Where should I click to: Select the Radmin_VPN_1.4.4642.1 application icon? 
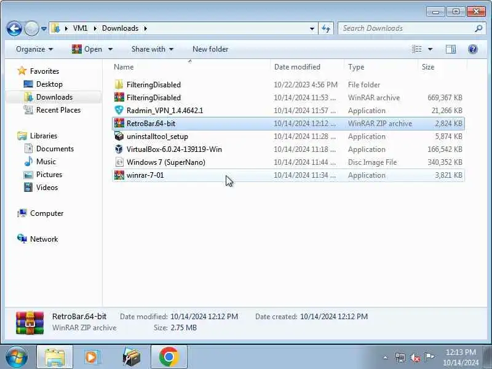click(119, 111)
